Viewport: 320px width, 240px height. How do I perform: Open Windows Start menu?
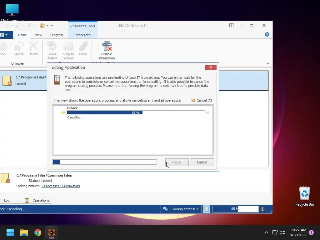coord(10,232)
